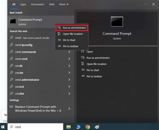Click Pin to taskbar in the right details pane
This screenshot has height=130, width=159.
(94, 76)
